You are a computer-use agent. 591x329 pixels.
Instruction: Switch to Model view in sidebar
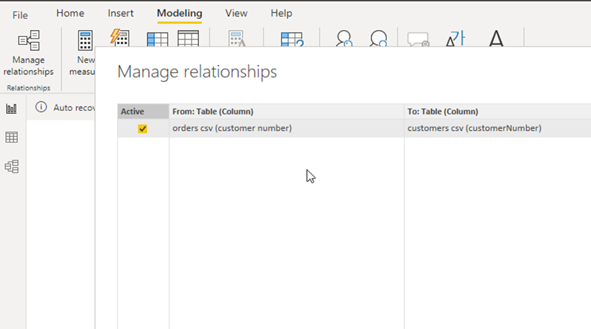[x=11, y=167]
